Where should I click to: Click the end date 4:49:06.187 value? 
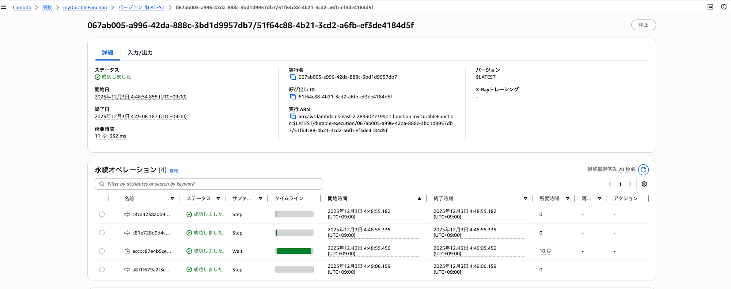pyautogui.click(x=141, y=117)
